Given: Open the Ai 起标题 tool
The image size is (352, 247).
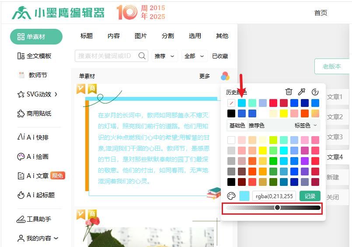Looking at the screenshot, I should click(x=36, y=195).
